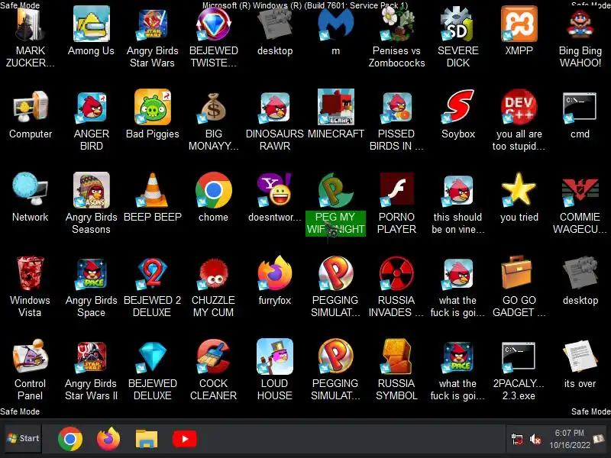Open the BEEP BEEP VLC cone icon
The width and height of the screenshot is (611, 458).
pos(152,190)
